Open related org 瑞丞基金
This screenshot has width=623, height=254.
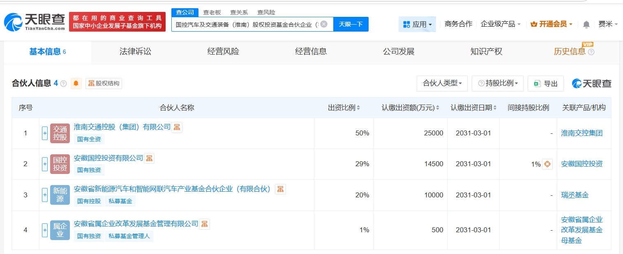pyautogui.click(x=575, y=195)
